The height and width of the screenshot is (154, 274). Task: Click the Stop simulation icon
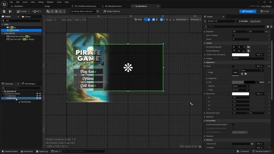pyautogui.click(x=56, y=12)
